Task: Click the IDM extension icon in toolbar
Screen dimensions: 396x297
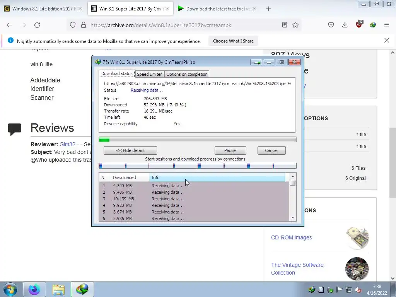Action: (373, 25)
